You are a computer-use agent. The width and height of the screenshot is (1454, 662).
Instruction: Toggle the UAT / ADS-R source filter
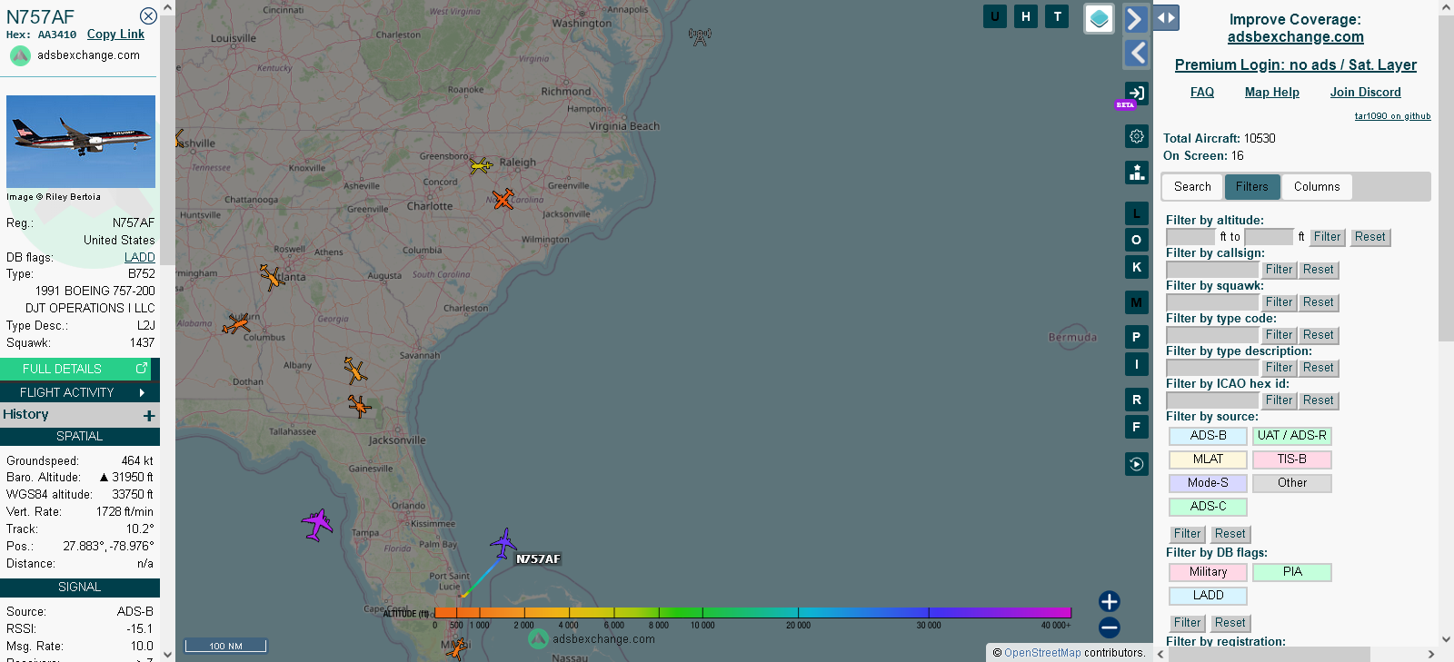click(1292, 436)
